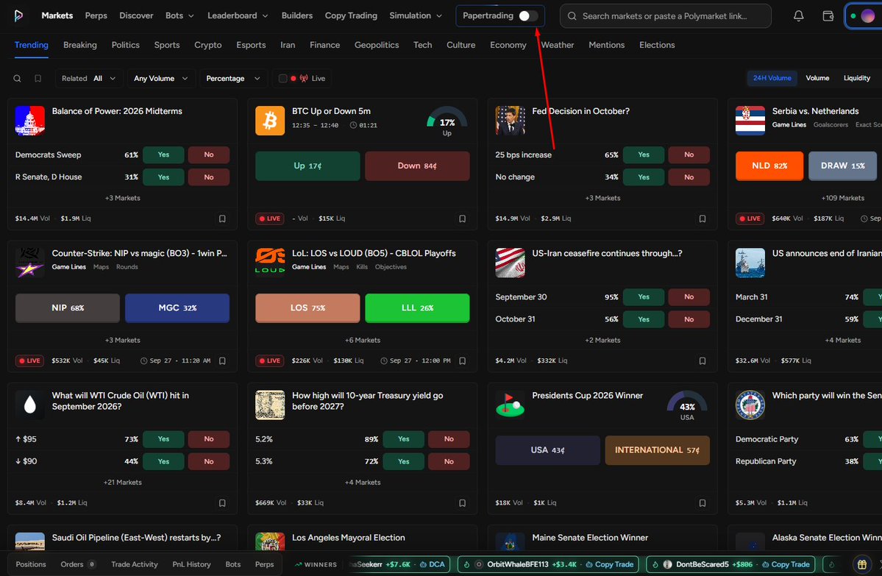
Task: Bookmark the US-Iran ceasefire market
Action: [x=703, y=361]
